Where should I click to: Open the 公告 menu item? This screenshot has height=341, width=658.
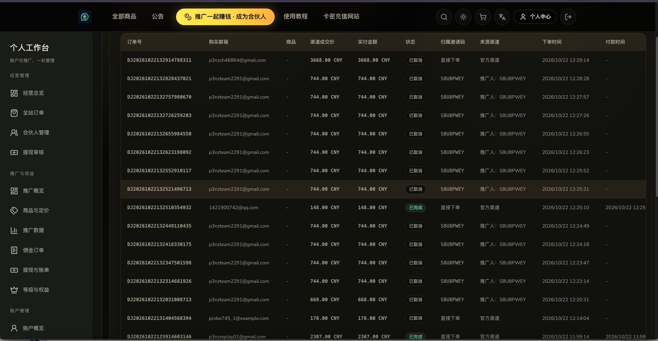[x=158, y=16]
